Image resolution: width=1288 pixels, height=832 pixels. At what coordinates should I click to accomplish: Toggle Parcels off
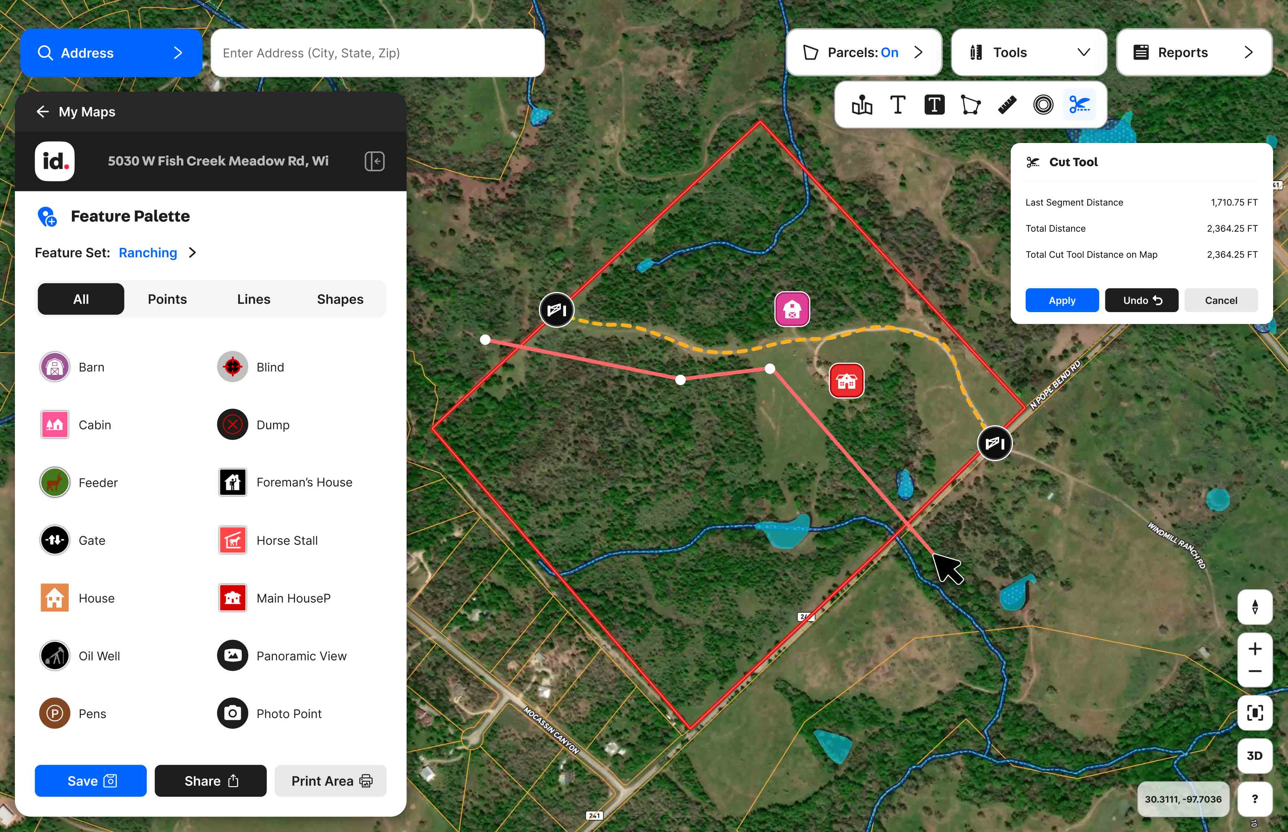click(863, 52)
